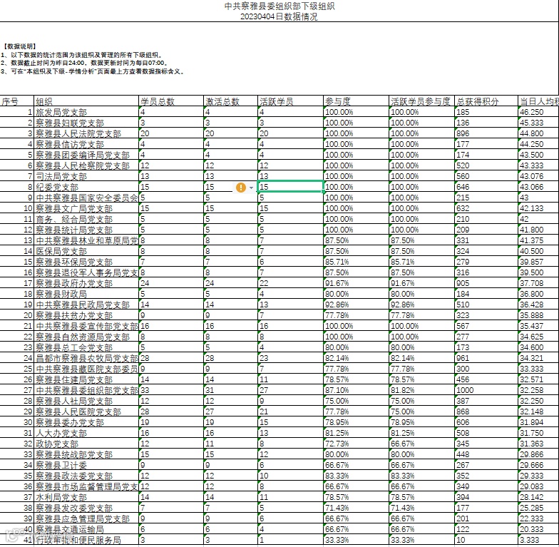Select cell 察雅县文广局党支部
Image resolution: width=559 pixels, height=547 pixels.
coord(86,208)
